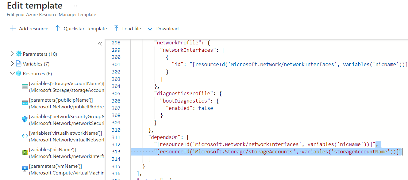Click the Download button label

tap(167, 28)
